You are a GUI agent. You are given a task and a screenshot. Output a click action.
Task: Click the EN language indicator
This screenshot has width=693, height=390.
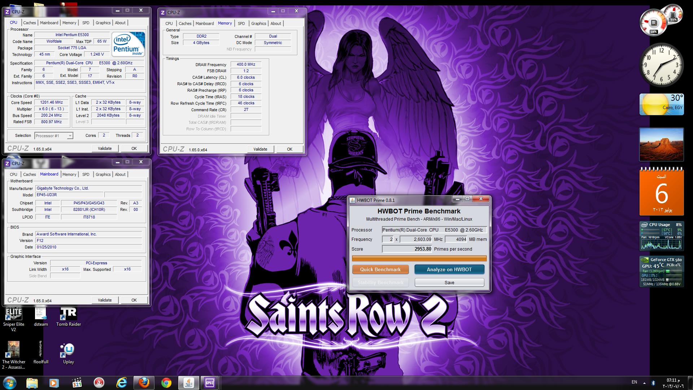pyautogui.click(x=634, y=382)
